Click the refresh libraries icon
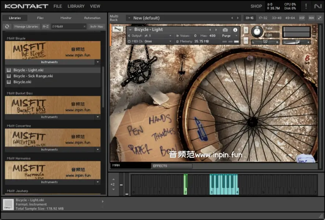This screenshot has height=220, width=325. coord(7,26)
